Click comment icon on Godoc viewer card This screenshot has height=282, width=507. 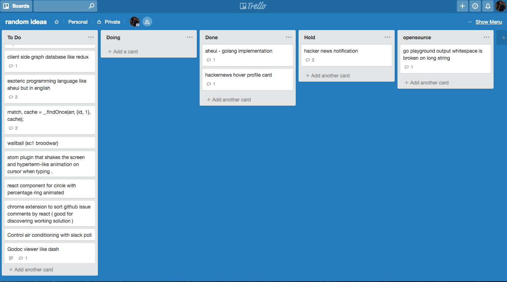click(x=21, y=258)
